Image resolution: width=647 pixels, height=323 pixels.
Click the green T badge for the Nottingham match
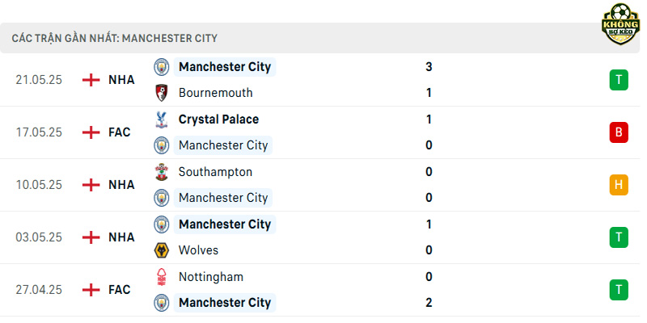(x=619, y=290)
